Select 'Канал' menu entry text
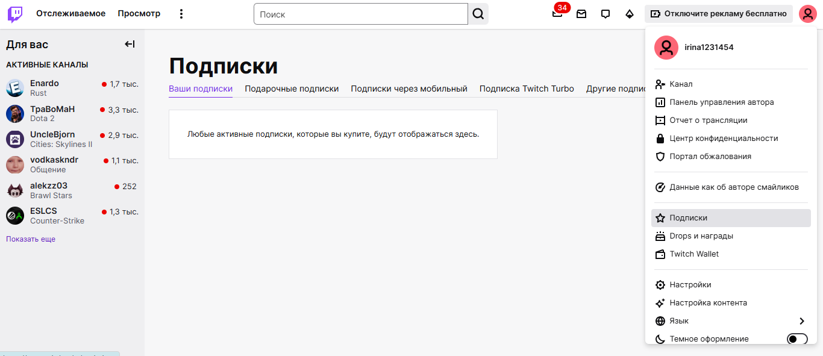The width and height of the screenshot is (823, 356). pos(681,84)
